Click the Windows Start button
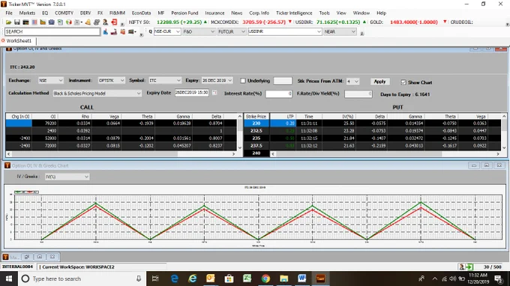Image resolution: width=510 pixels, height=286 pixels. 9,279
